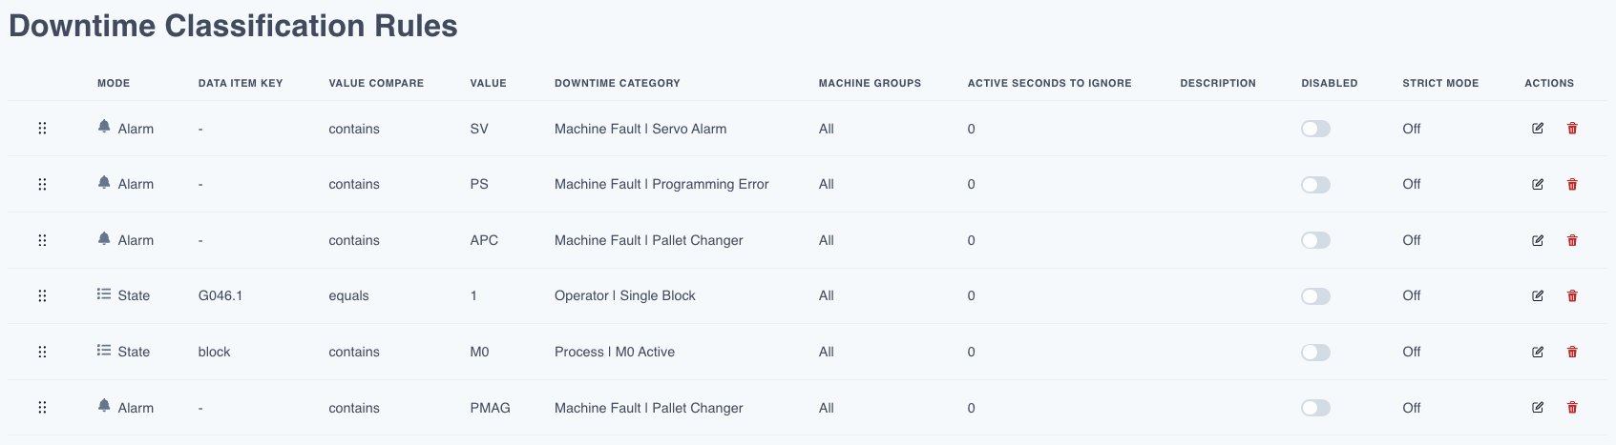
Task: Click the alarm bell icon in the SV row
Action: [x=104, y=127]
